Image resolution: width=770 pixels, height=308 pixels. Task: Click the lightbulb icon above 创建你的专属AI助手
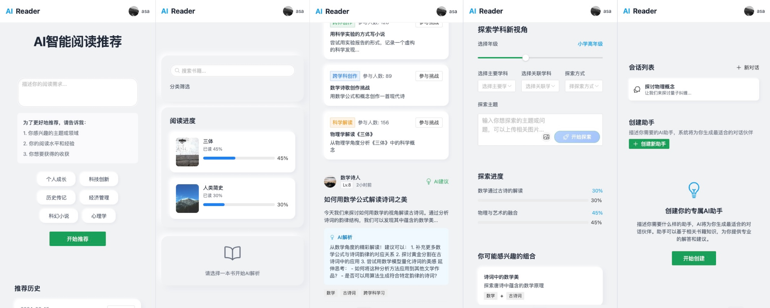(x=694, y=190)
